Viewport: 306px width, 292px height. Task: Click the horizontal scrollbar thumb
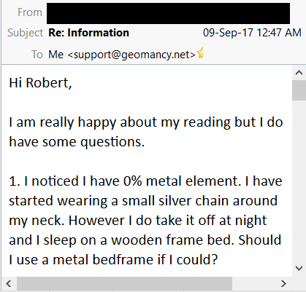[x=124, y=283]
